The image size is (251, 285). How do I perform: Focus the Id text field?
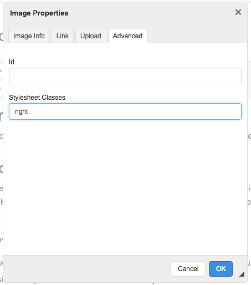pyautogui.click(x=125, y=76)
